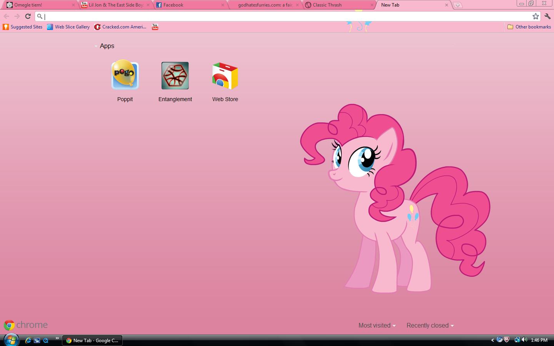
Task: Switch to the godhatesfurries.com tab
Action: (265, 5)
